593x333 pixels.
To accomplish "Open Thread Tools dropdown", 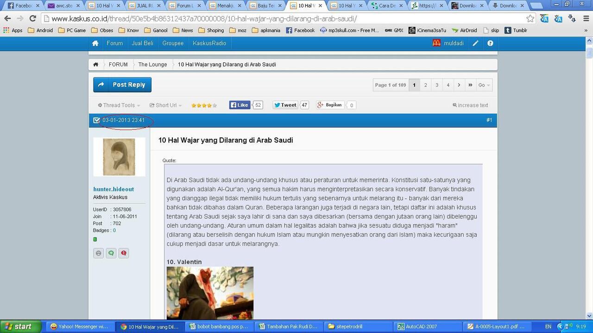I will pyautogui.click(x=119, y=105).
